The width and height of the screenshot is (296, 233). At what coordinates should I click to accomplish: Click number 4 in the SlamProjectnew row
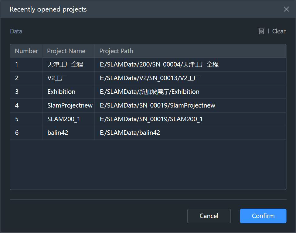point(17,105)
